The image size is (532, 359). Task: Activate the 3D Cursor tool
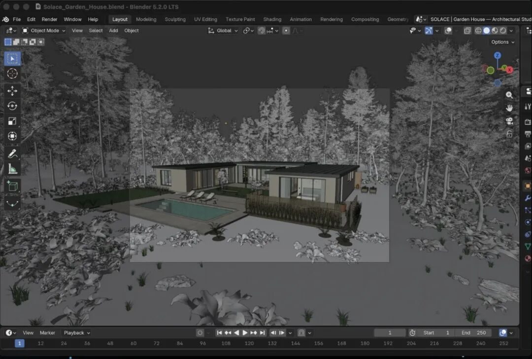(12, 73)
